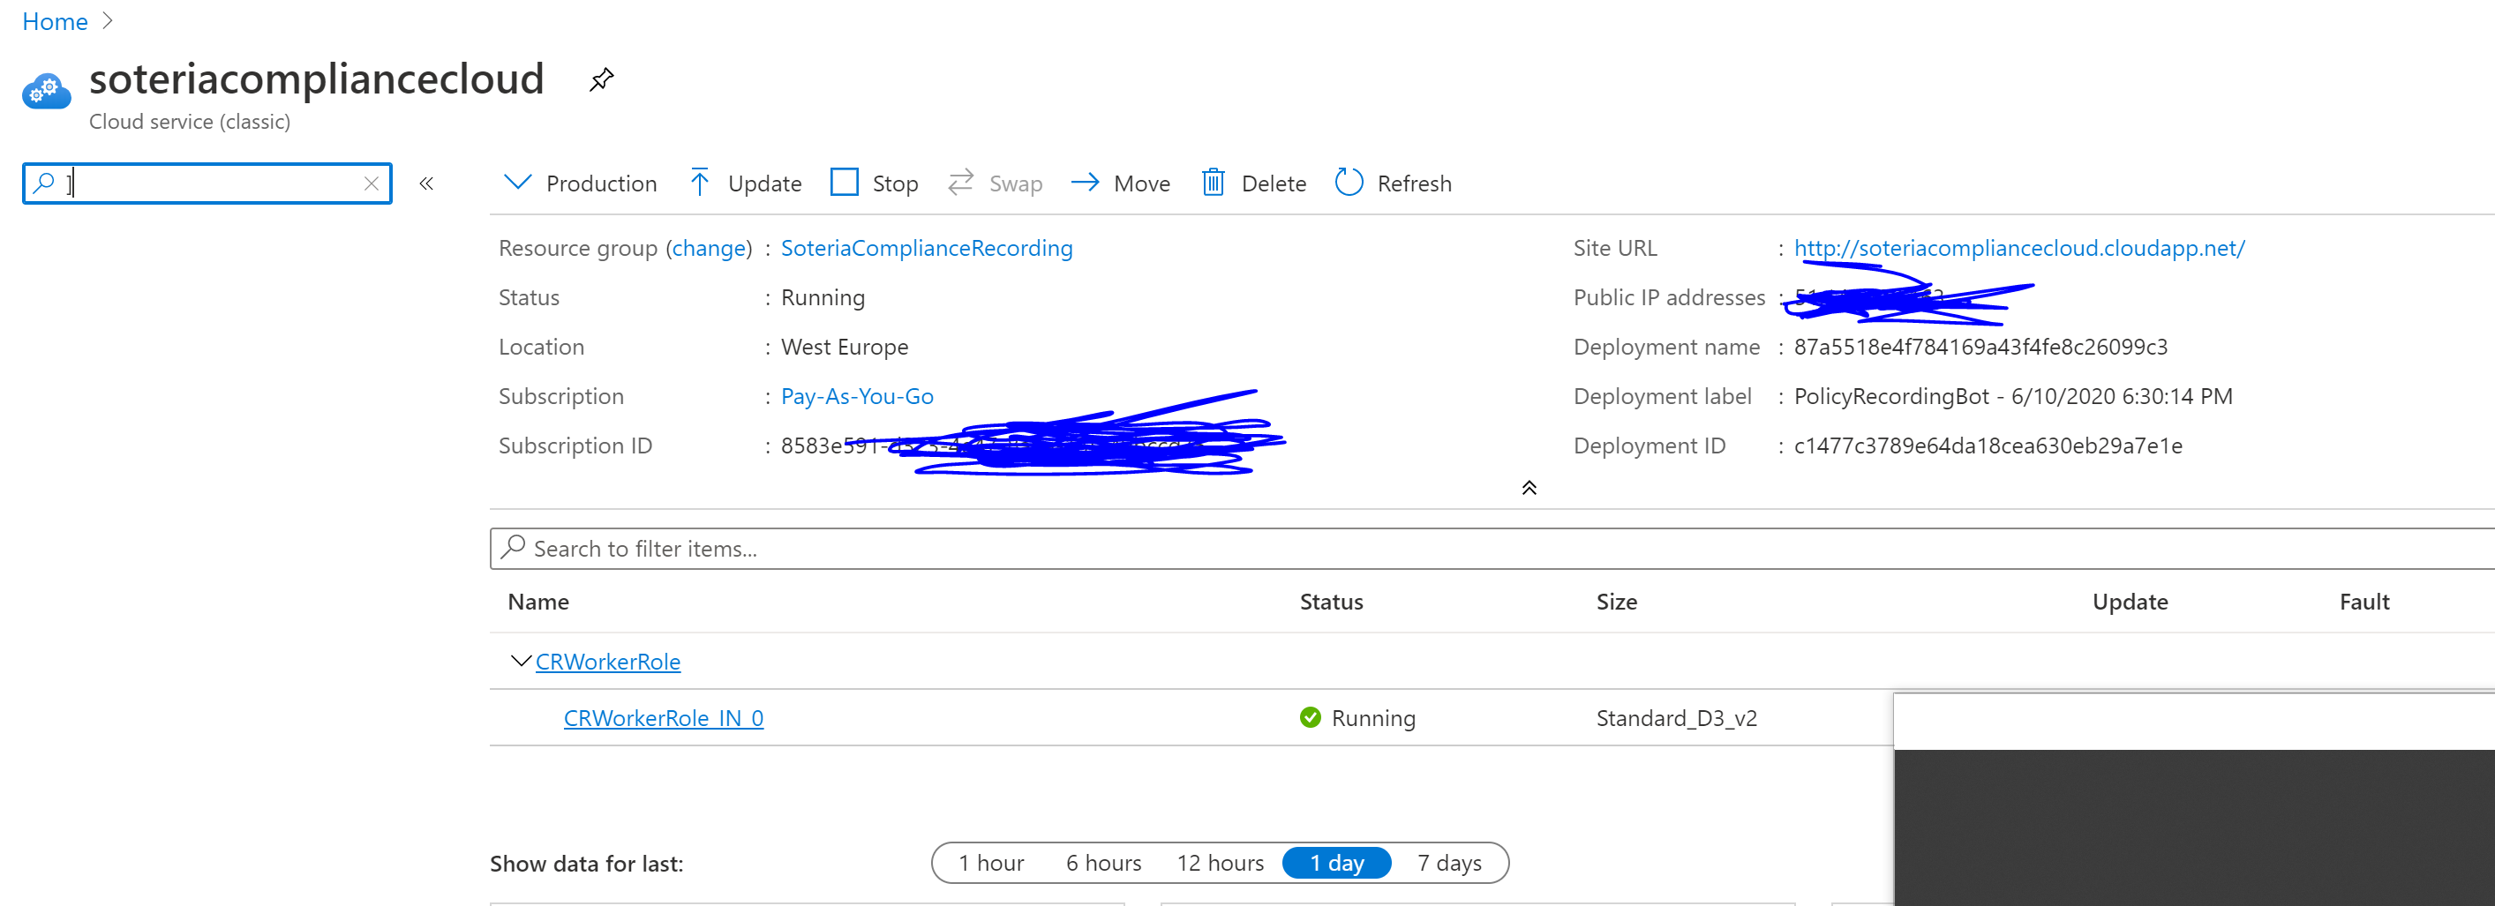Select the 1 day pill control

(1336, 863)
